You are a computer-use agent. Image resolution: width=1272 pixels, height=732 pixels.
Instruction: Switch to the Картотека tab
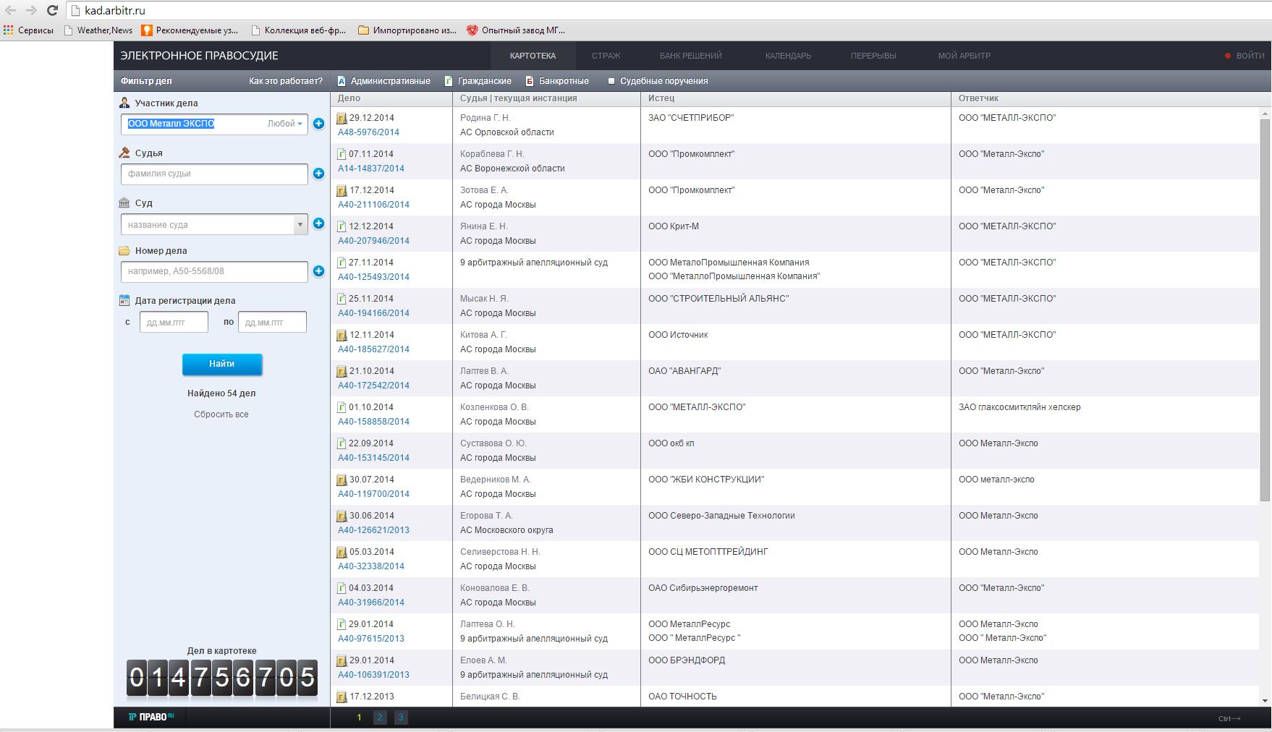533,56
